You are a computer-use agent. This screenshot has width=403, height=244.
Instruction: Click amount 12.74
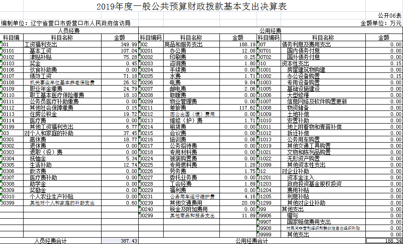pos(120,165)
